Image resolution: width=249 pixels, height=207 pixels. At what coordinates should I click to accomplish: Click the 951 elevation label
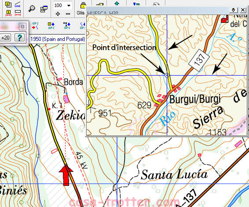click(x=105, y=113)
